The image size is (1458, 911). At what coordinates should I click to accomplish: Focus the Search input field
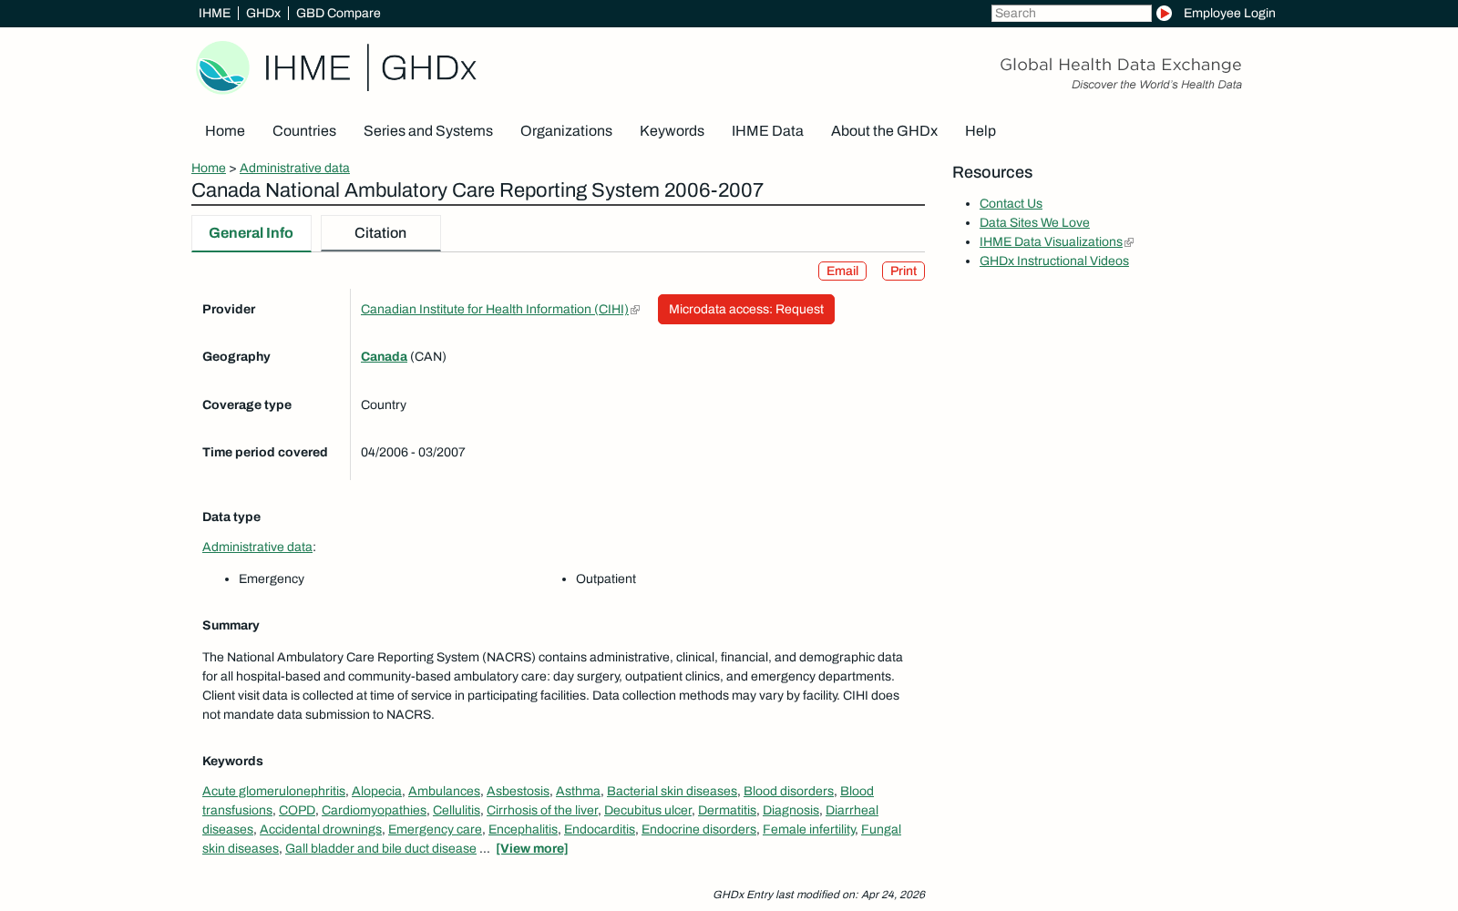[1071, 13]
